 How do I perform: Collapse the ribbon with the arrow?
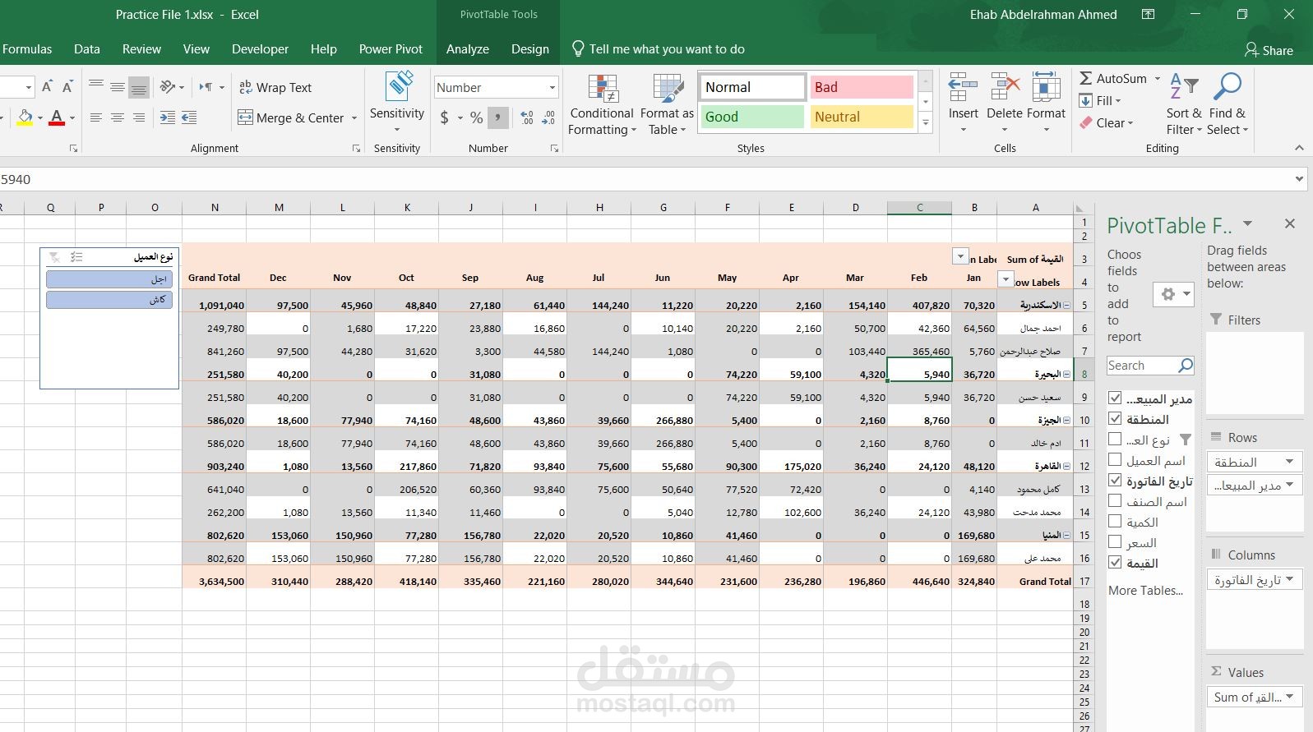1299,148
